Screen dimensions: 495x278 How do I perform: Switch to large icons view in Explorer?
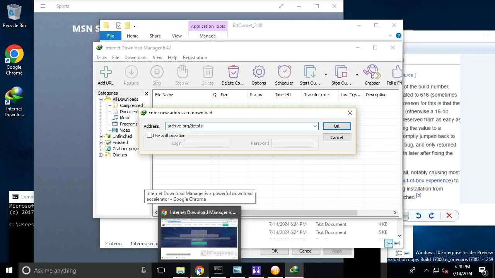click(397, 243)
